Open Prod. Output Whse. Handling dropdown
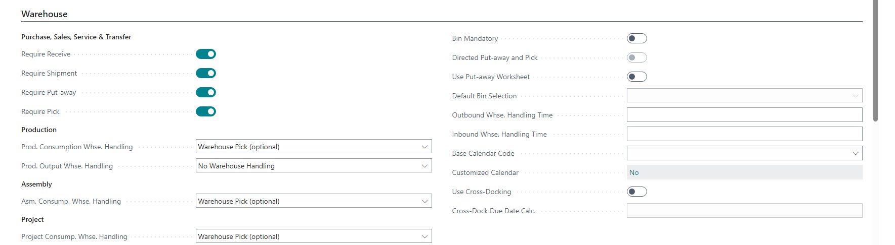The height and width of the screenshot is (245, 895). [314, 166]
